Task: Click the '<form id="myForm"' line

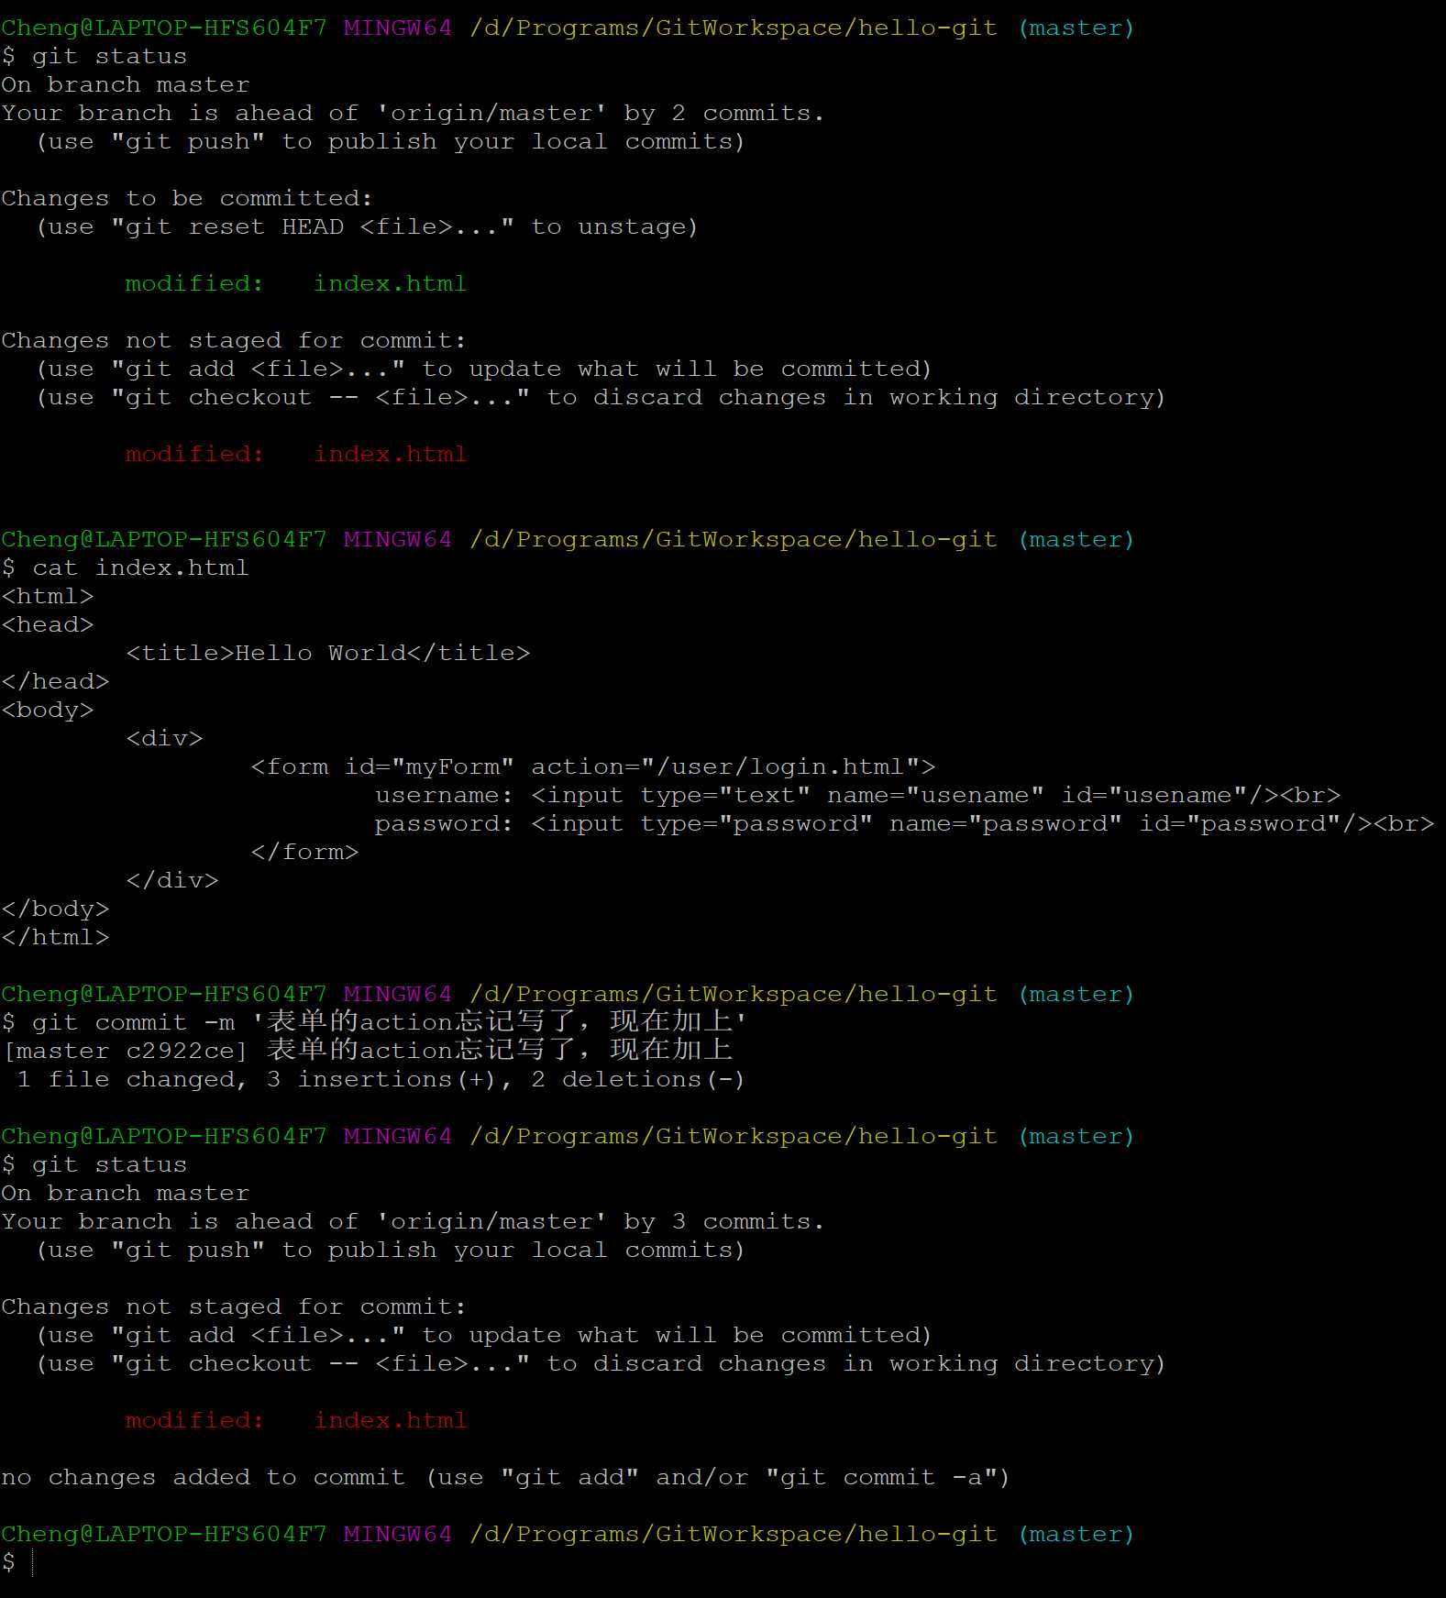Action: click(593, 767)
